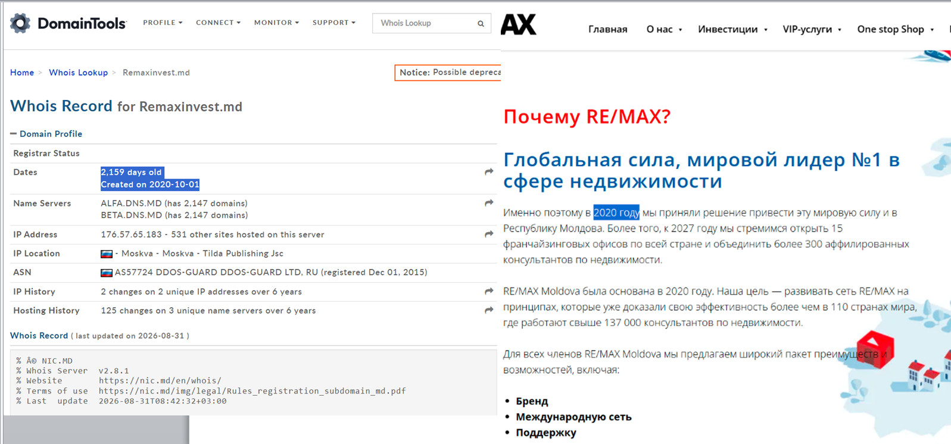Click the Terms of use PDF URL text
Image resolution: width=951 pixels, height=444 pixels.
(x=252, y=391)
